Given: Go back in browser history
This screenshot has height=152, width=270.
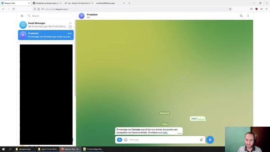Looking at the screenshot, I should click(x=3, y=9).
